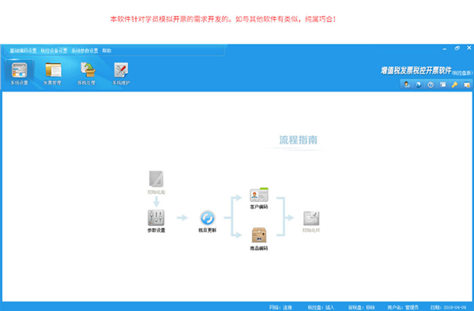The height and width of the screenshot is (311, 474).
Task: Click the 用户名 管理员 status entry
Action: (x=403, y=307)
